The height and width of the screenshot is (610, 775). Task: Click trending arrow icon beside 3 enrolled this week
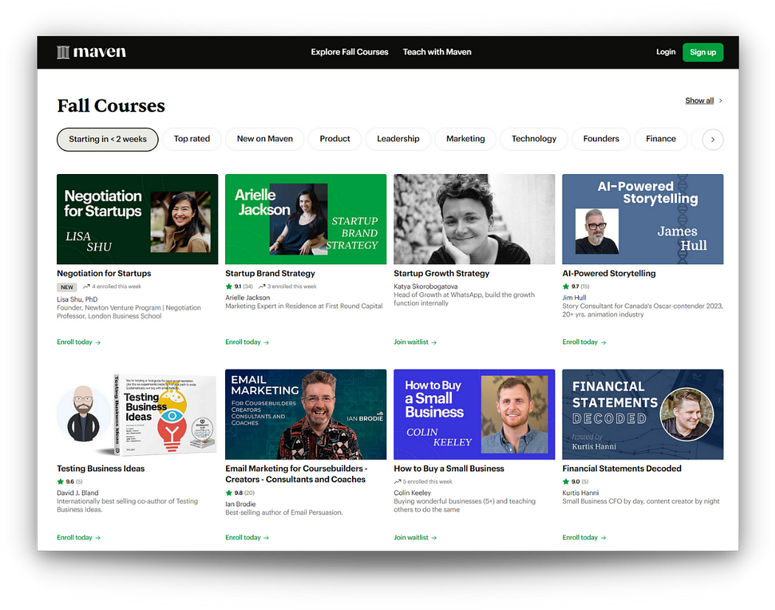tap(262, 286)
